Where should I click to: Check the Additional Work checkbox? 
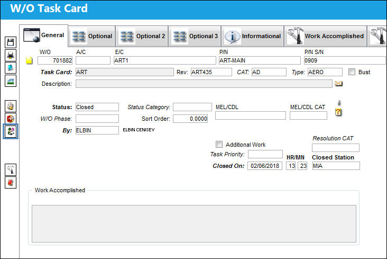pyautogui.click(x=219, y=145)
